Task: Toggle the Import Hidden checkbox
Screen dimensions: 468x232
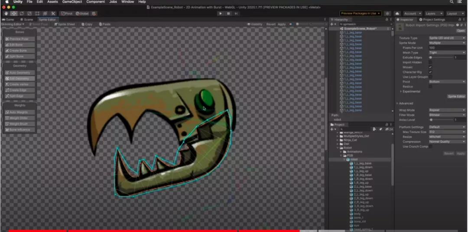Action: tap(430, 63)
